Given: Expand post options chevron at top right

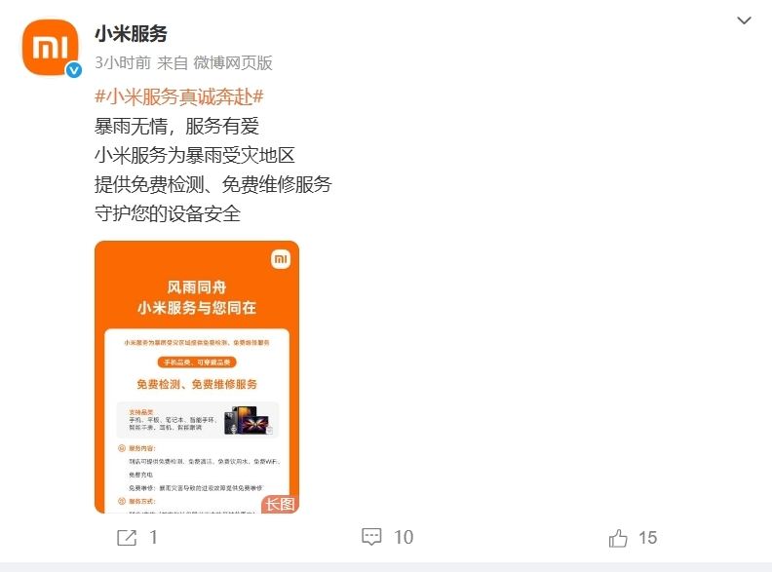Looking at the screenshot, I should point(744,20).
